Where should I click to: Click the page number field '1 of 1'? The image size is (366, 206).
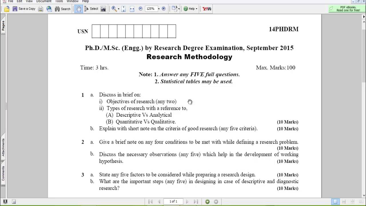173,201
